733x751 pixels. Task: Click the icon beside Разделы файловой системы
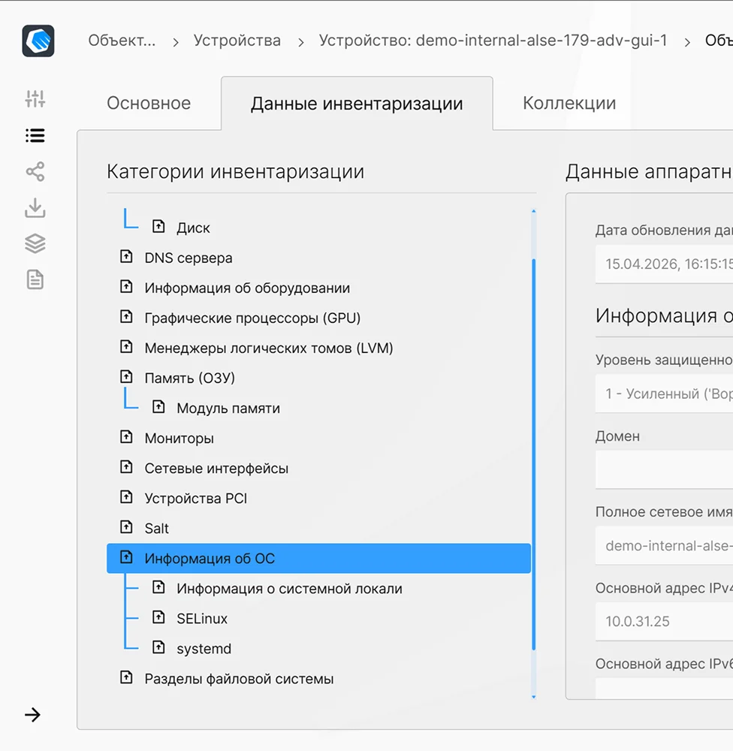point(126,677)
